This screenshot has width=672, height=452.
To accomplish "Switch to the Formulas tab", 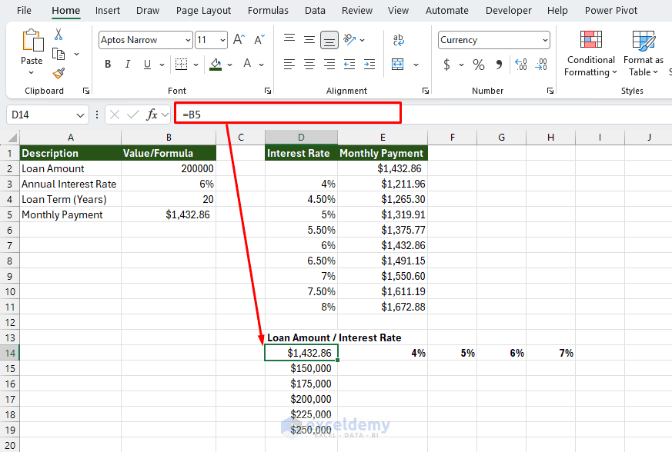I will pyautogui.click(x=268, y=10).
